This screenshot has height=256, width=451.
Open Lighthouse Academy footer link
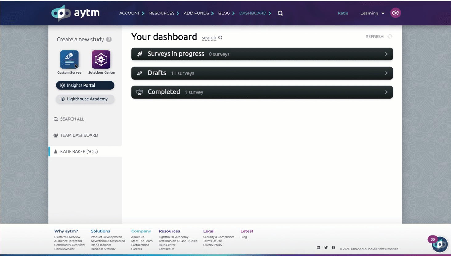tap(174, 237)
